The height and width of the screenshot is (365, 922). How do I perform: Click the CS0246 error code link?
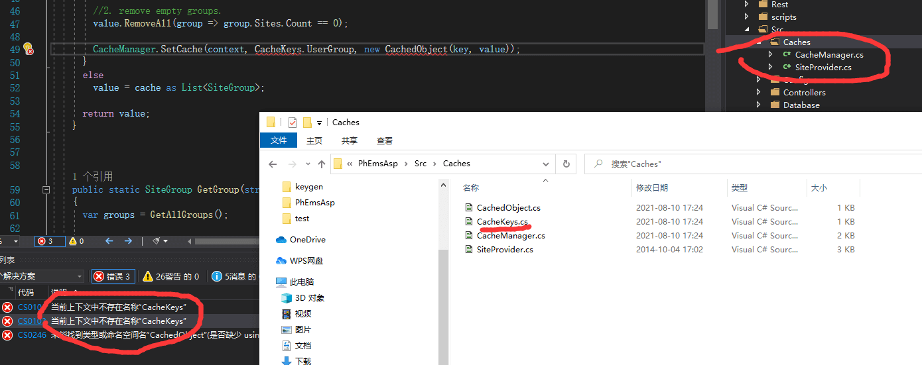(x=30, y=335)
